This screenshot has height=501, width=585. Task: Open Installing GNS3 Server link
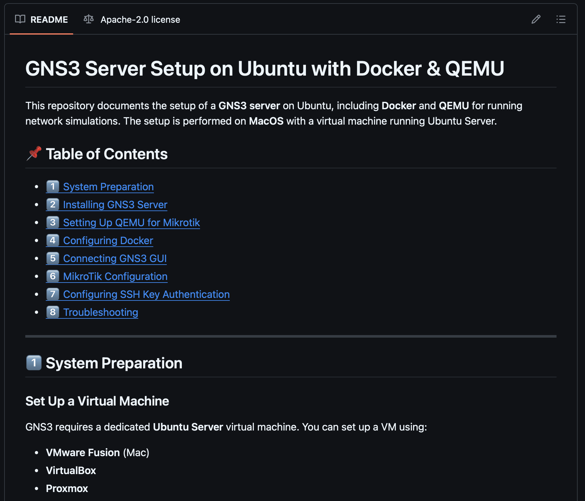(x=107, y=205)
